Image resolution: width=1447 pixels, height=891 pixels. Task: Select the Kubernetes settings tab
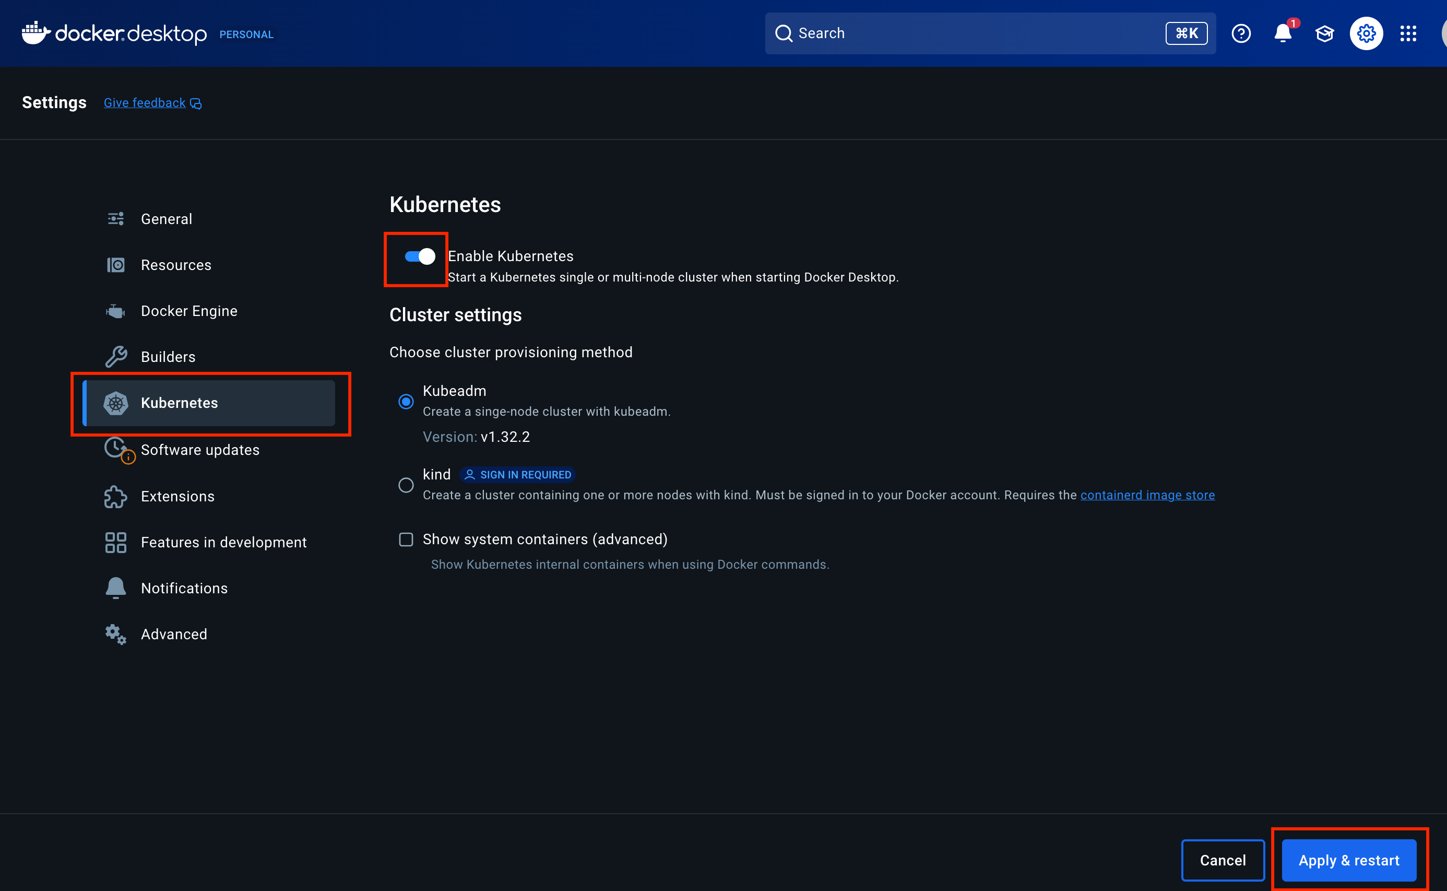click(209, 403)
